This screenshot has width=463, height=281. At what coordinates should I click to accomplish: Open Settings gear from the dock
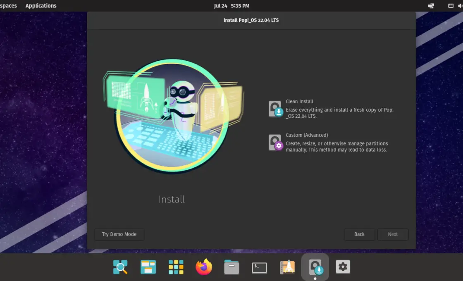tap(343, 267)
